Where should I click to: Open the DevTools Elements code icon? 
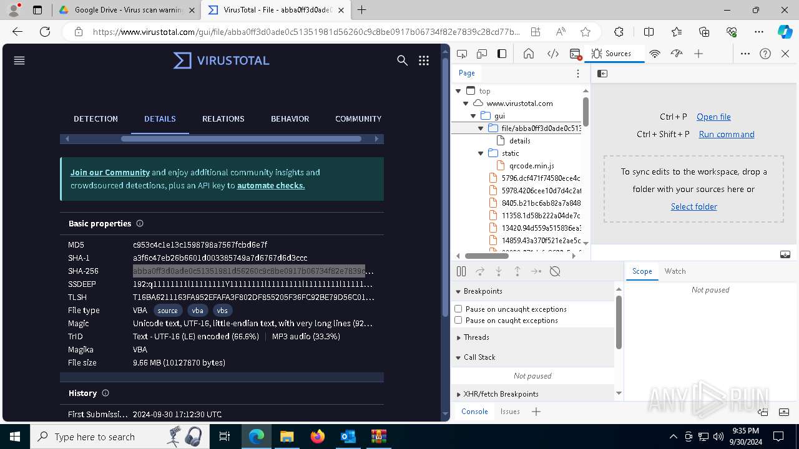(x=553, y=54)
